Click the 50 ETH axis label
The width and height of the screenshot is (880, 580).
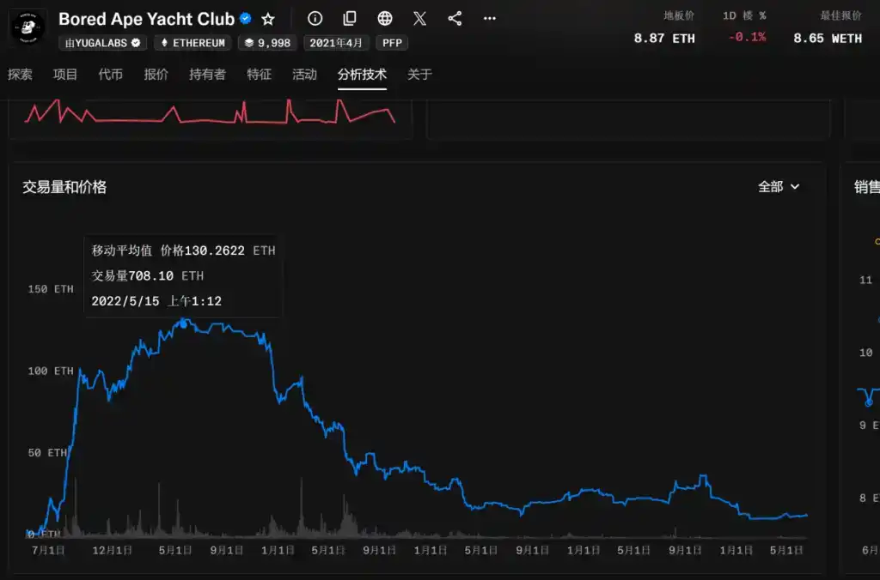tap(48, 453)
